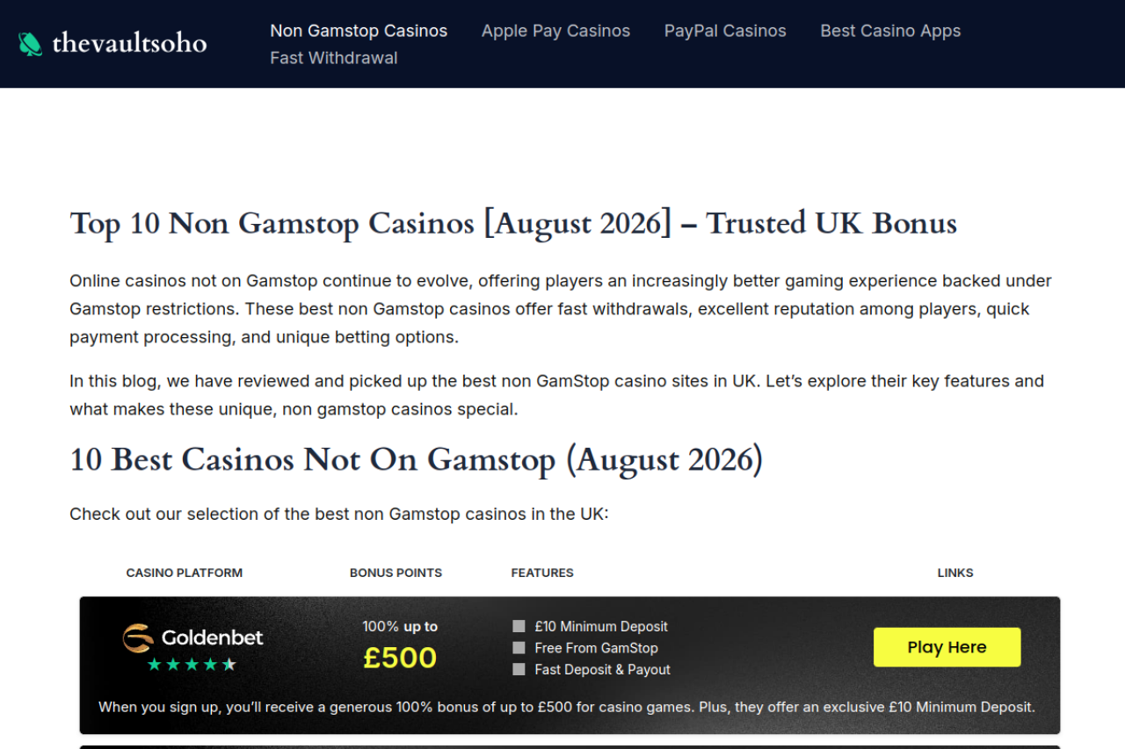The width and height of the screenshot is (1125, 749).
Task: Go to PayPal Casinos page
Action: point(725,31)
